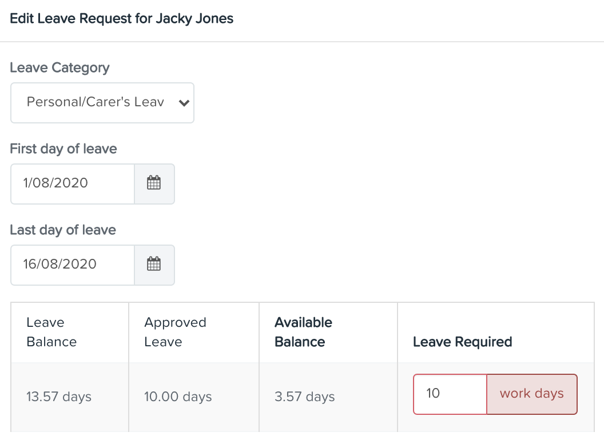Select the Leave Balance column header
Image resolution: width=604 pixels, height=440 pixels.
[x=51, y=332]
